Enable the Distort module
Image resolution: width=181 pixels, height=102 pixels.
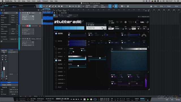[x=56, y=49]
